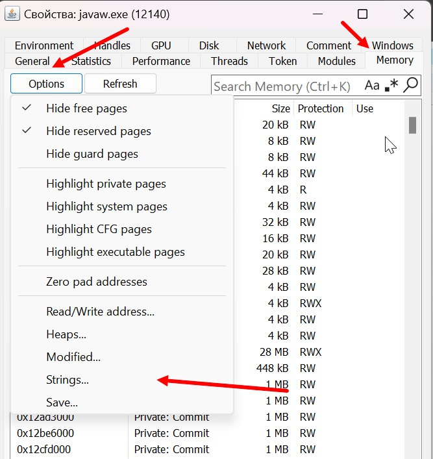Switch to the Modules tab

pos(337,61)
